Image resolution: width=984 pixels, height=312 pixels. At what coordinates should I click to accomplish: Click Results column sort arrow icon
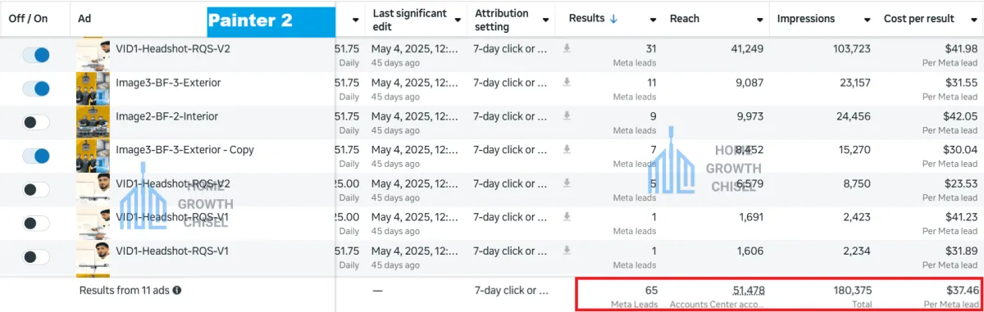(614, 19)
